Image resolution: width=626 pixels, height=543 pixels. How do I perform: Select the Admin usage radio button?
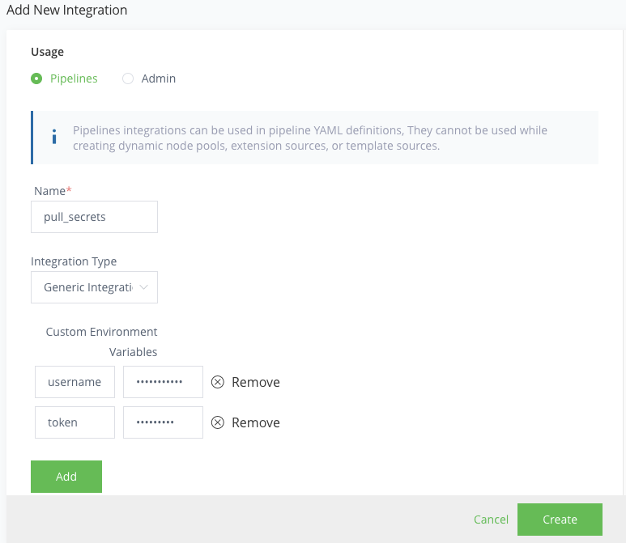coord(128,78)
